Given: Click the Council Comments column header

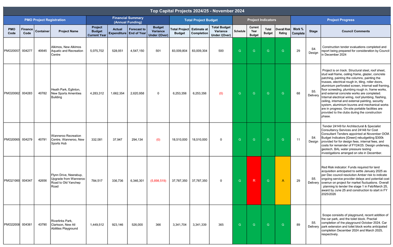Looking at the screenshot, I should [x=355, y=31].
